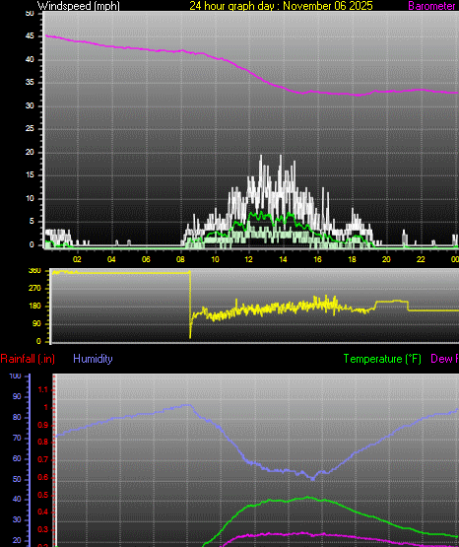
Task: Click the green 'Temperature (°F)' label
Action: [x=382, y=359]
